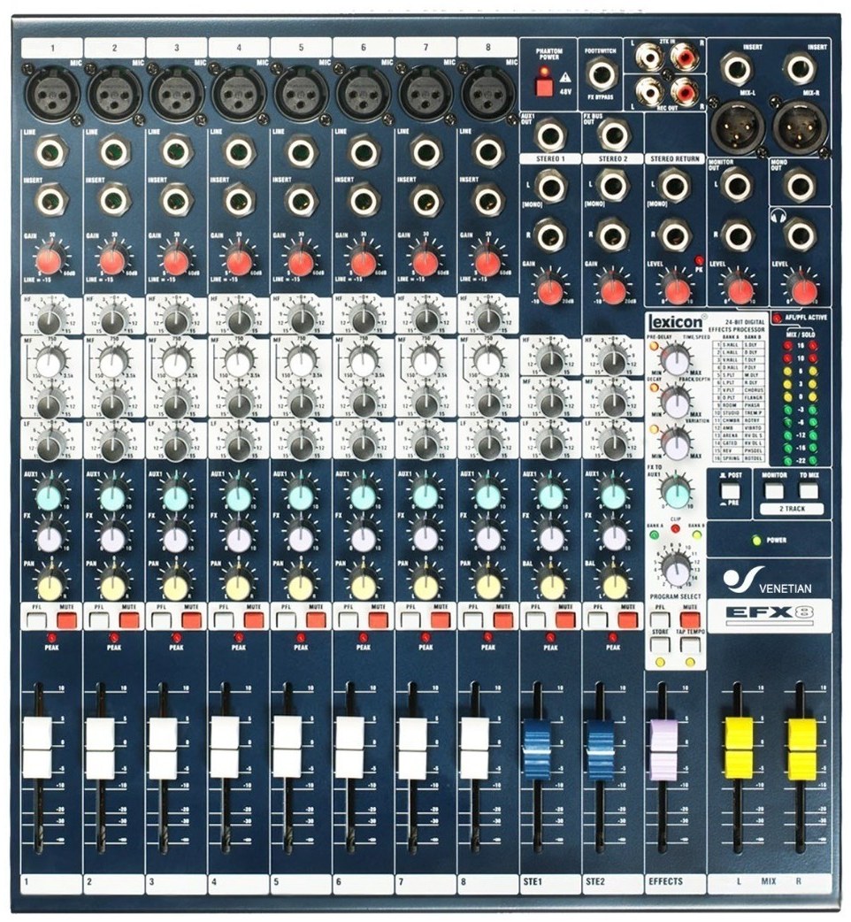Select channel 3 LINE input jack

(x=176, y=151)
